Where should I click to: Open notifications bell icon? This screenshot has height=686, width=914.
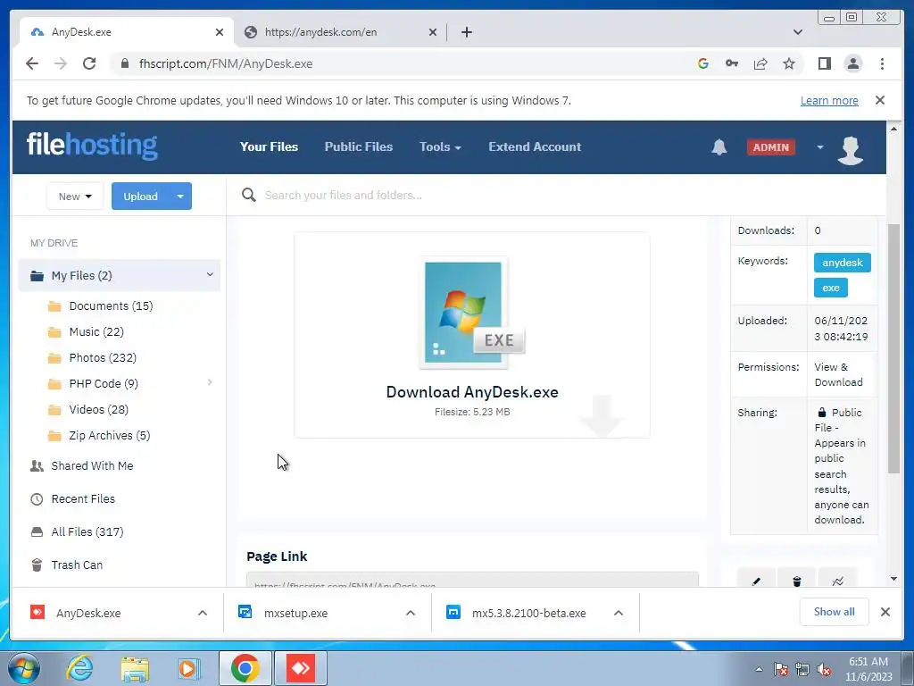[719, 147]
